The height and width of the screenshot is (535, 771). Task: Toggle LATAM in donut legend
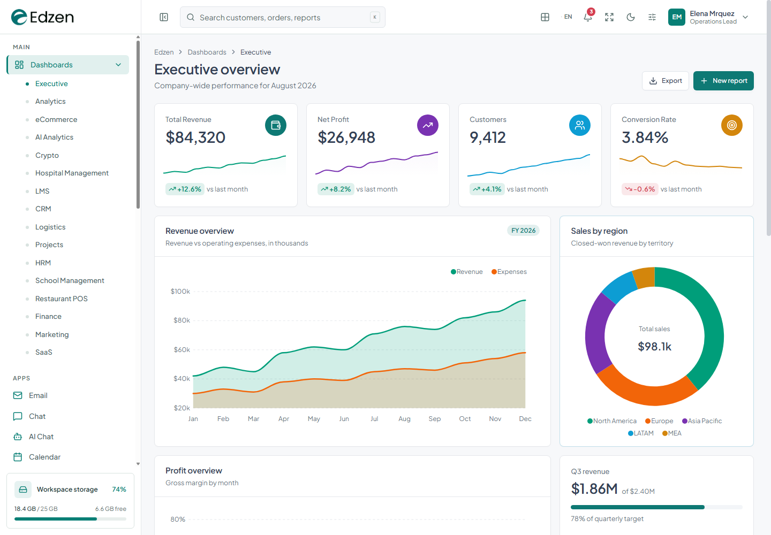641,433
